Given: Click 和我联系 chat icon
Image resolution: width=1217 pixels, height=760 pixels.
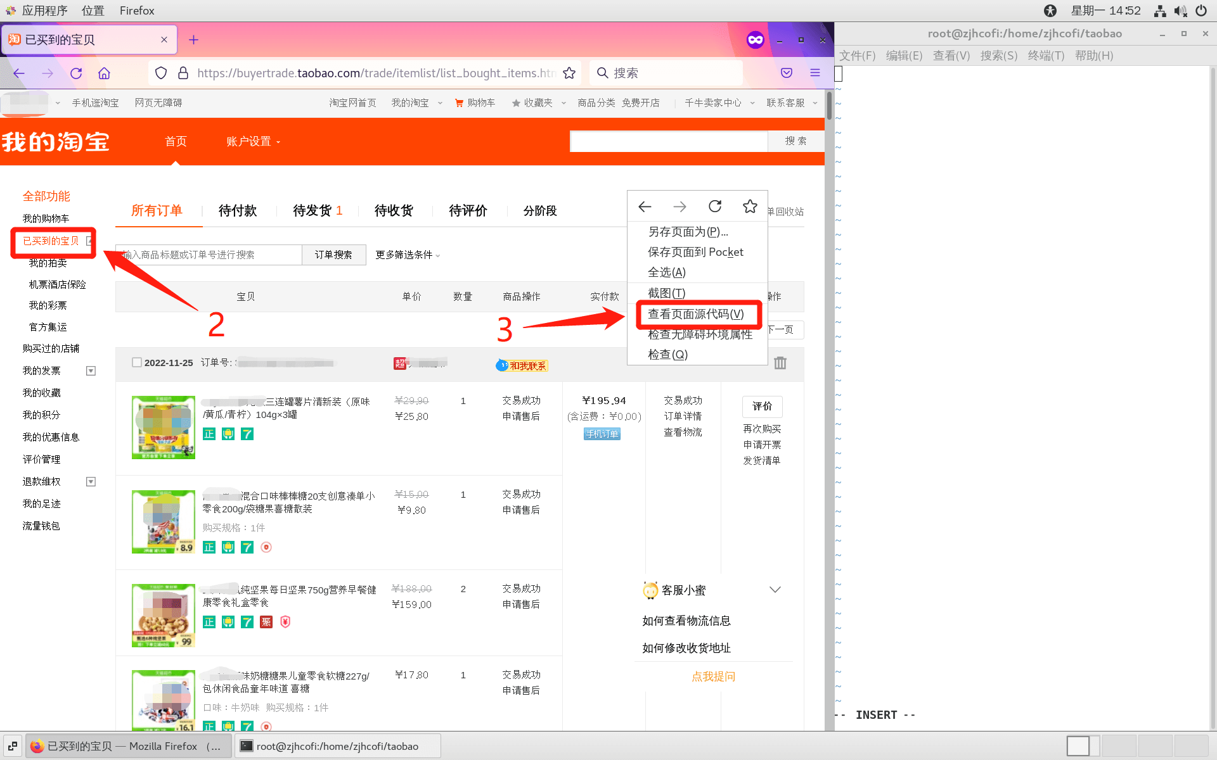Looking at the screenshot, I should (x=522, y=365).
